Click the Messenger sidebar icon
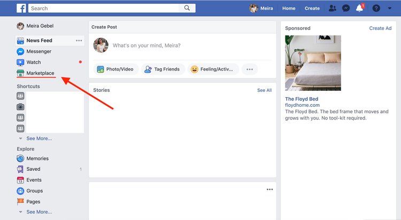 pyautogui.click(x=20, y=52)
